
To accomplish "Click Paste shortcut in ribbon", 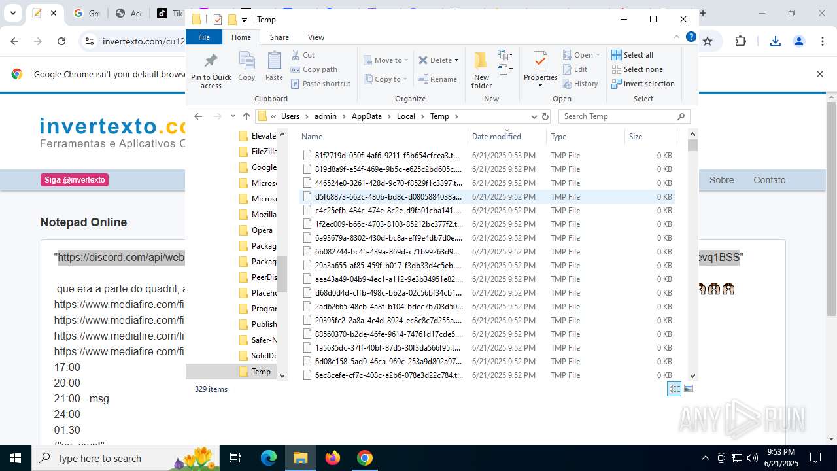I will (320, 84).
